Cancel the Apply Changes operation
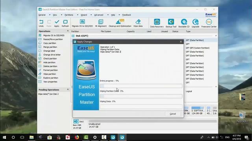252x141 pixels. pyautogui.click(x=173, y=114)
